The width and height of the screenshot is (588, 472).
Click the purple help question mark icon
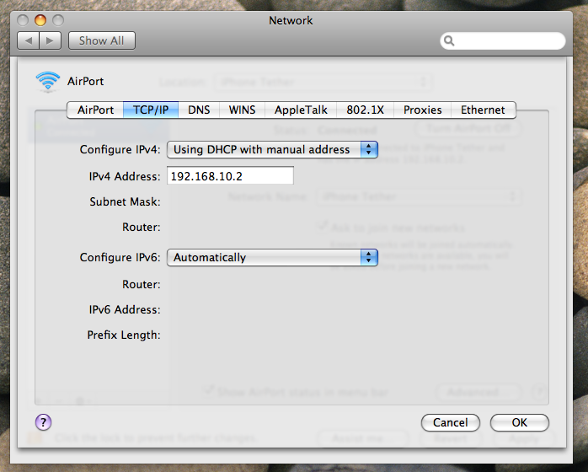(x=44, y=422)
